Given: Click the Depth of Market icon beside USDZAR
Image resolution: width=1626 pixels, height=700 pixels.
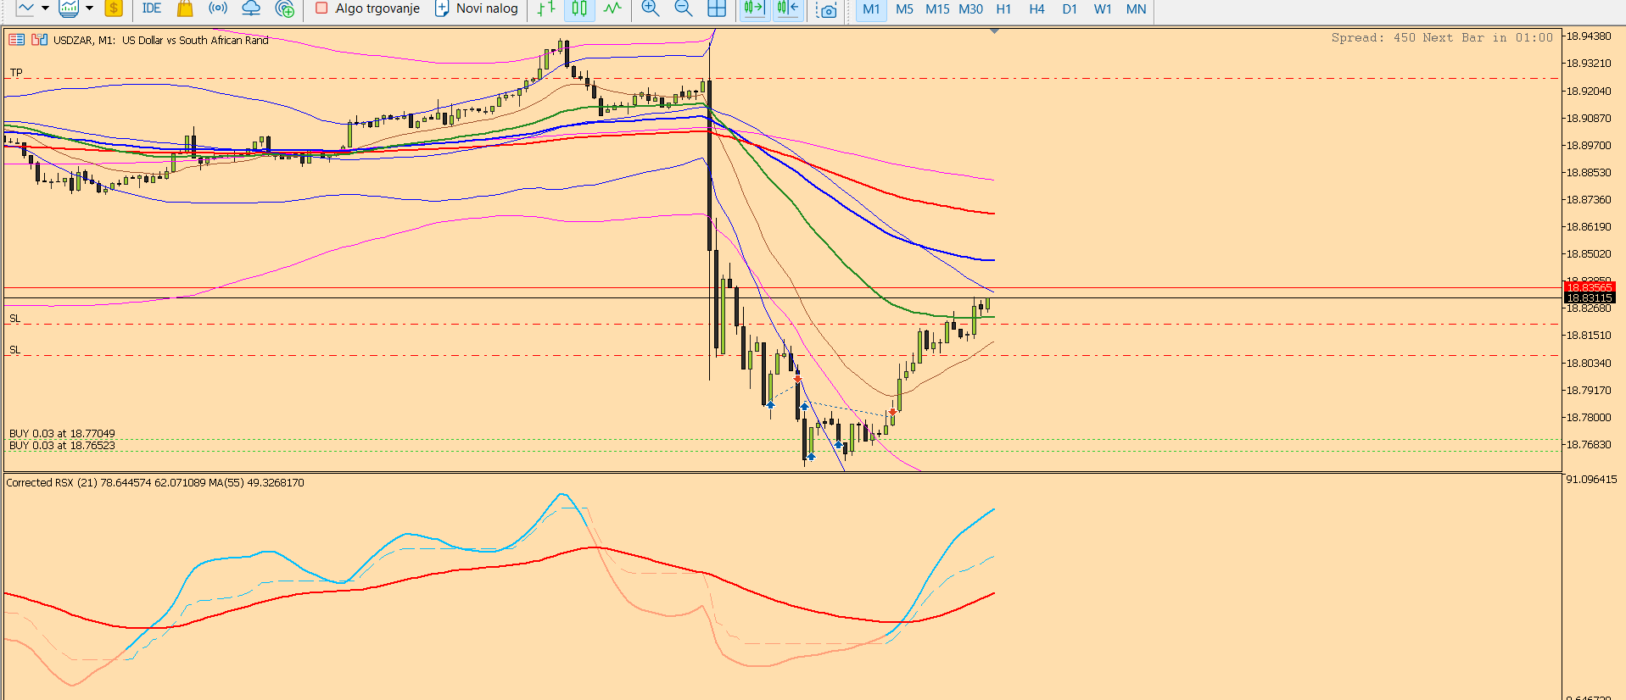Looking at the screenshot, I should tap(16, 40).
